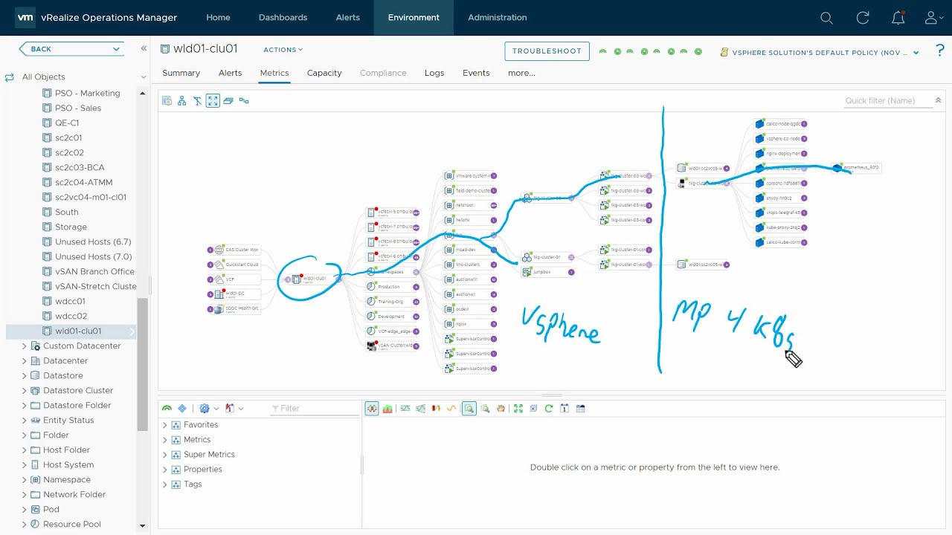Open the Administration menu
Screen dimensions: 952x535
498,18
